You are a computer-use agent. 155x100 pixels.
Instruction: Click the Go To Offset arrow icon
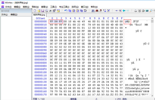click(x=116, y=11)
